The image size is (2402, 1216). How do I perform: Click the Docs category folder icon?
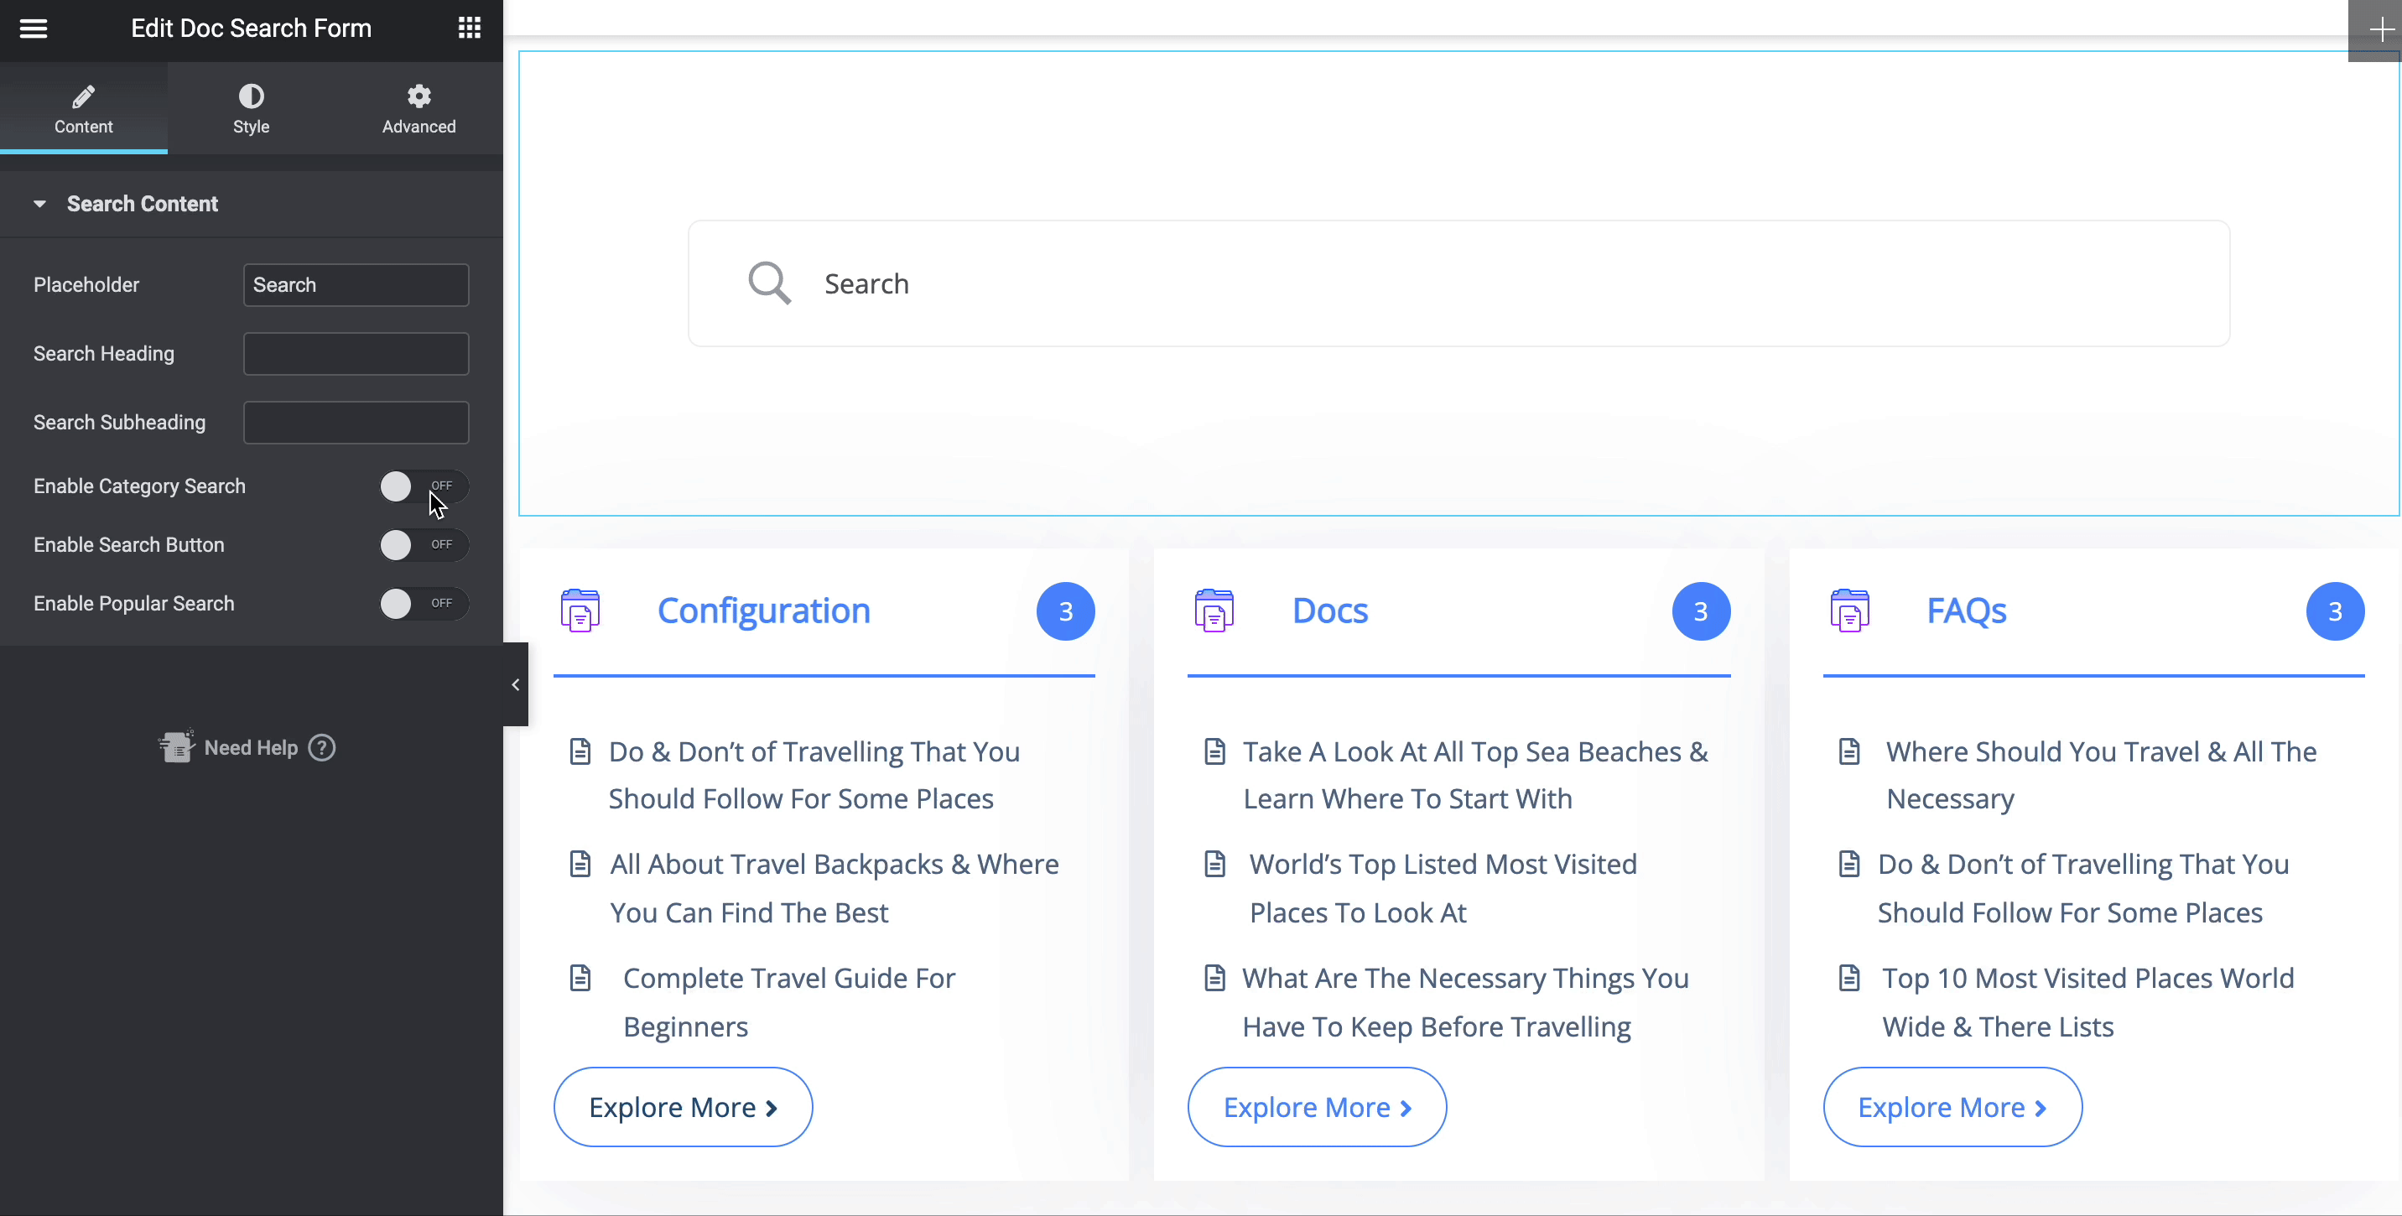[1214, 611]
